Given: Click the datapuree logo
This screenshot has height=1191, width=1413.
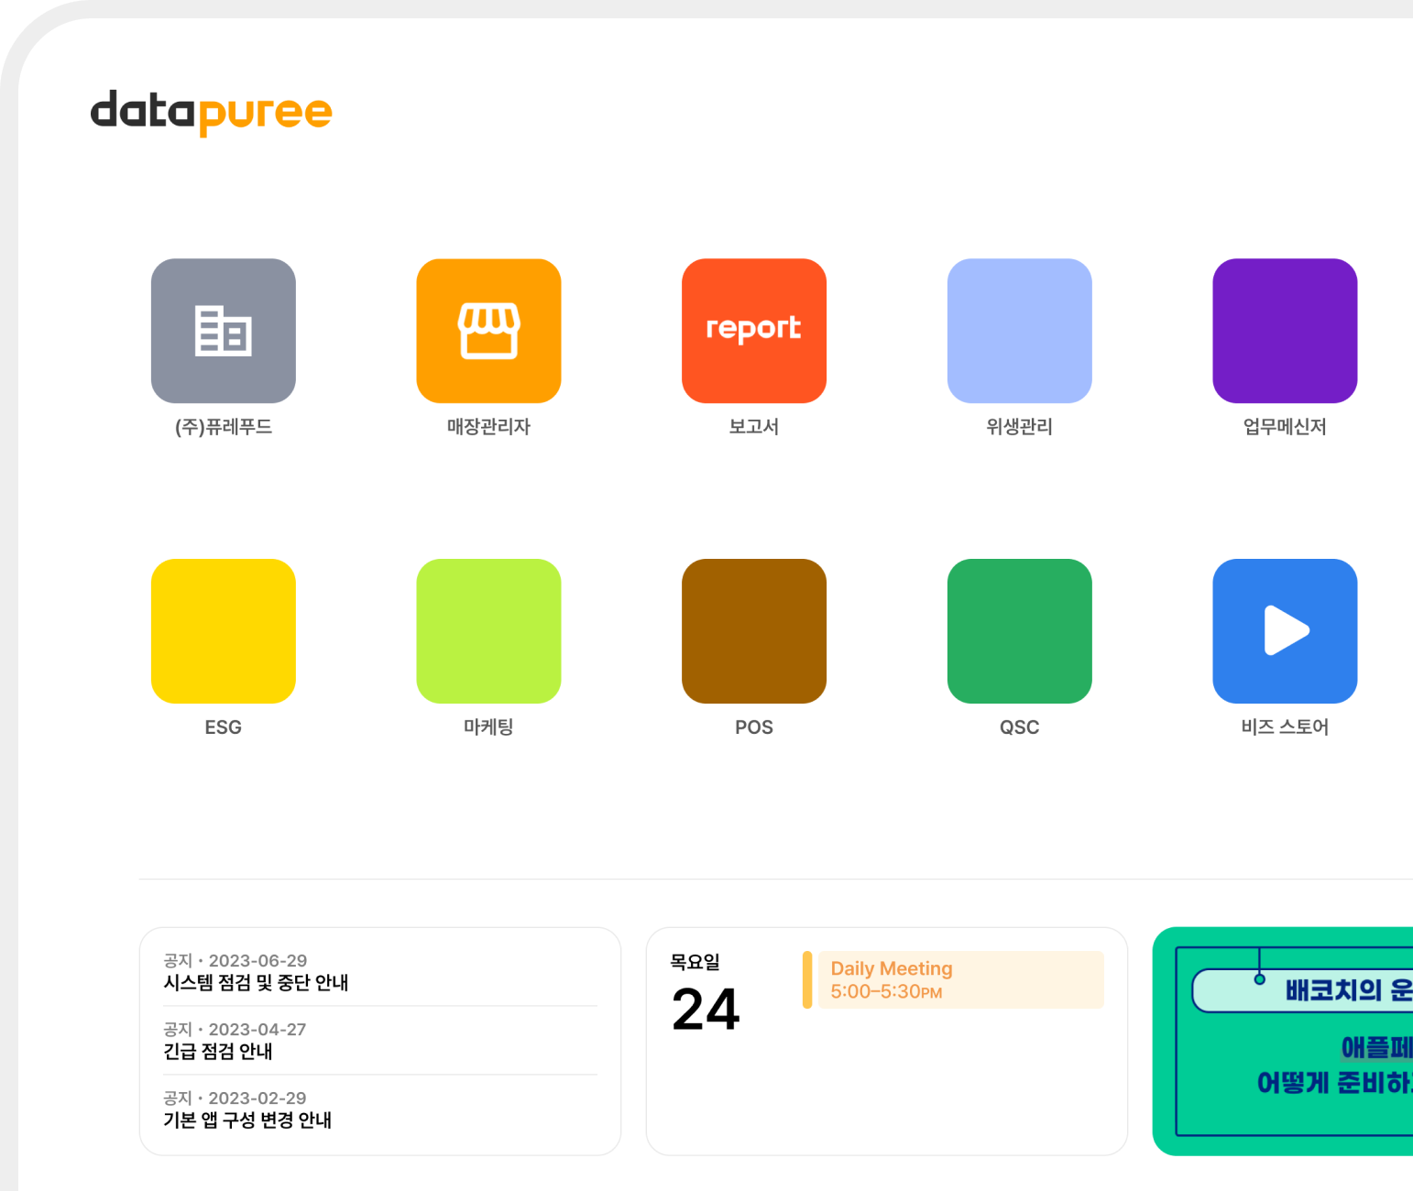Looking at the screenshot, I should point(211,113).
